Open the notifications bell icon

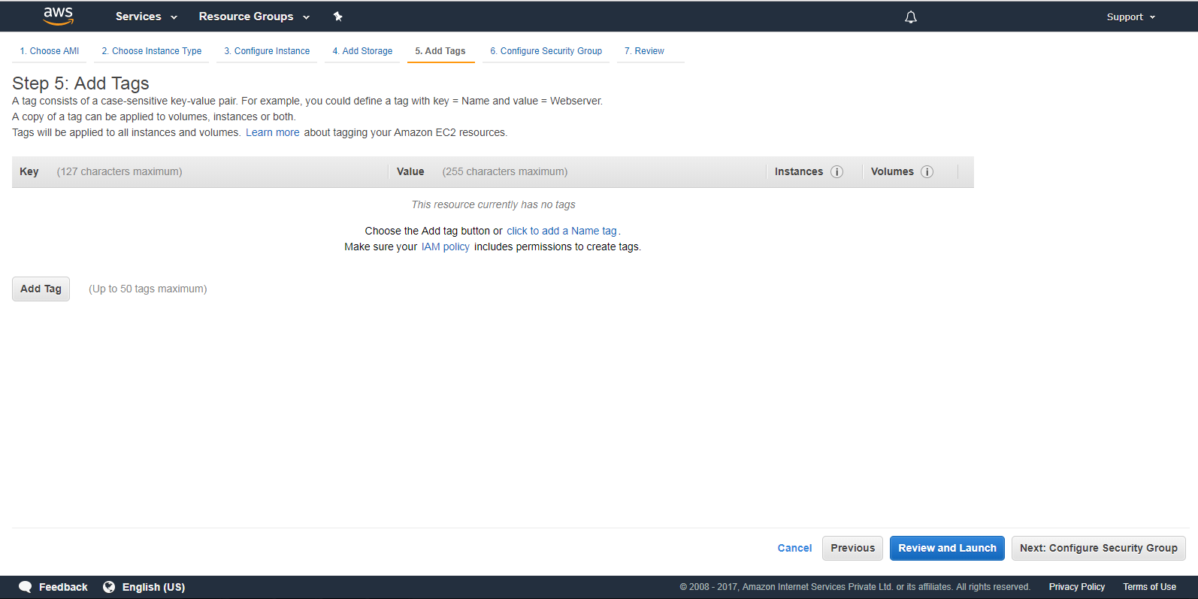click(910, 17)
